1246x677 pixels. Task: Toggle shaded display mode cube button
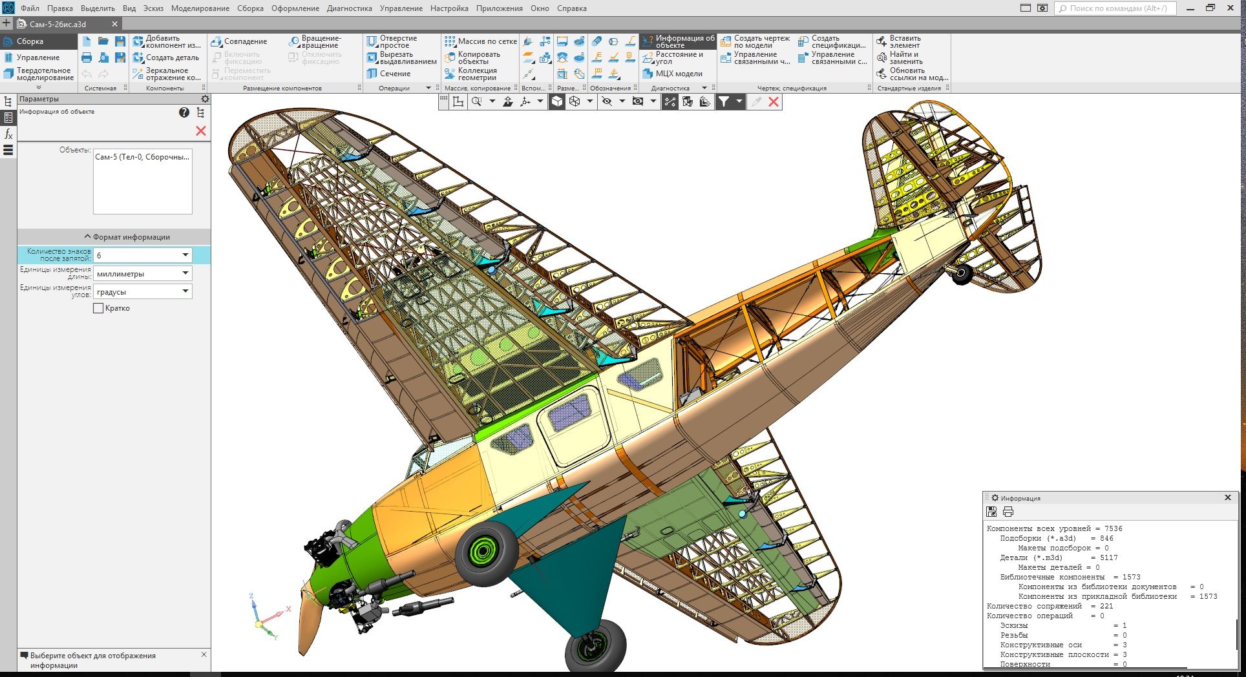pos(557,101)
